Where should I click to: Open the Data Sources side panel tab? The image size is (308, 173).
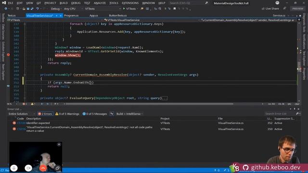(3, 32)
